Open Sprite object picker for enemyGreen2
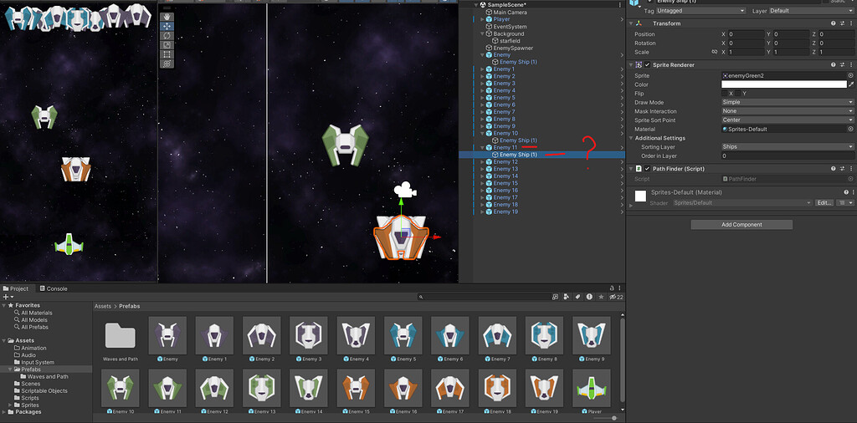 point(850,75)
